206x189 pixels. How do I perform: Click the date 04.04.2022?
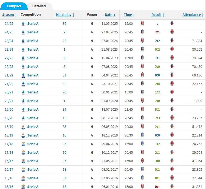tap(110, 75)
